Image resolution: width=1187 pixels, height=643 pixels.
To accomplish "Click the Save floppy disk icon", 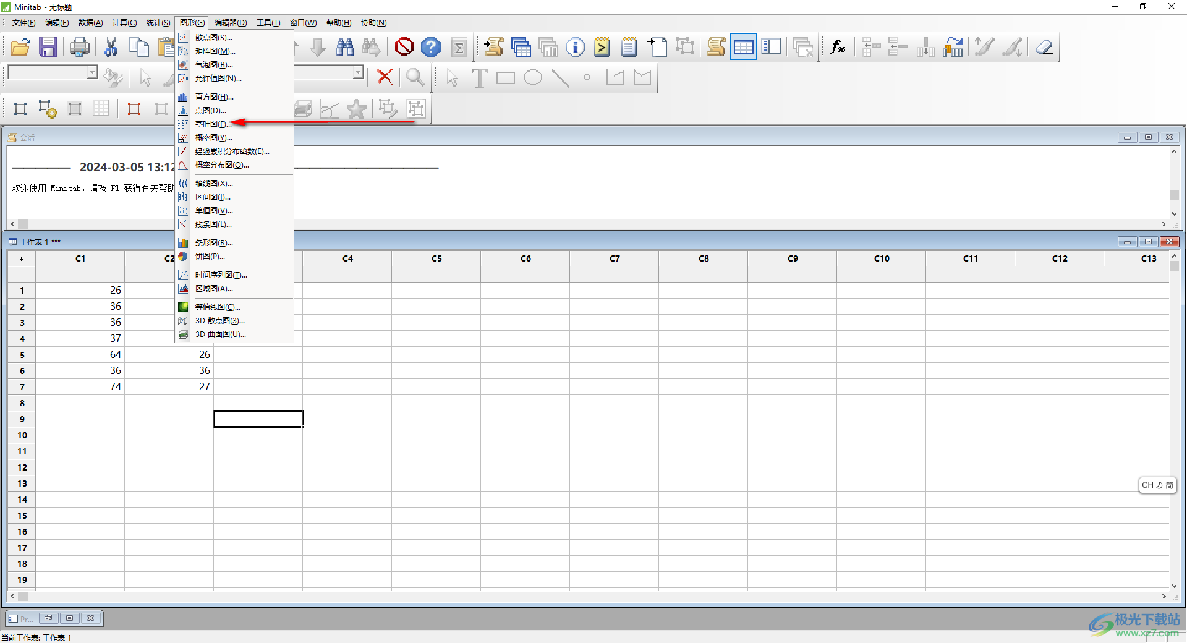I will 48,47.
